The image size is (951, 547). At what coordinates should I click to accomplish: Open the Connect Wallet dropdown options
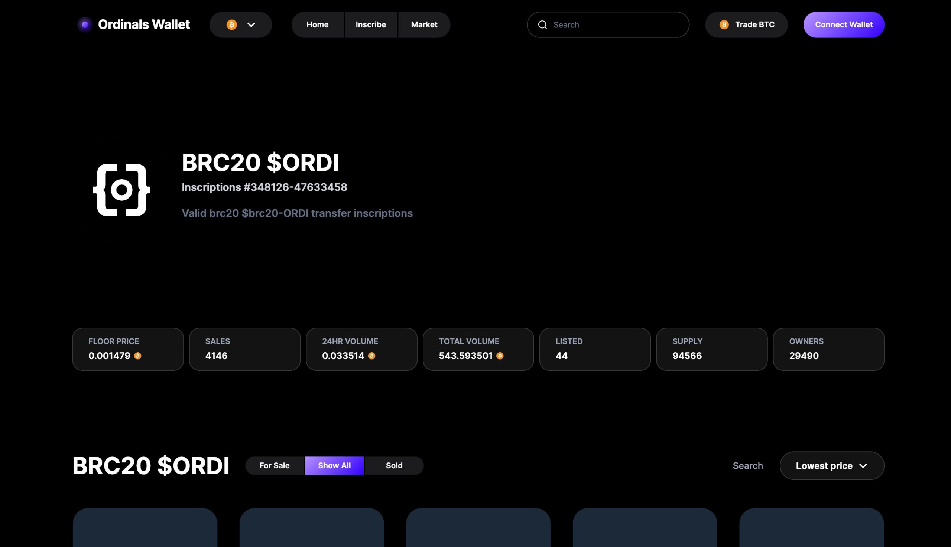tap(843, 24)
